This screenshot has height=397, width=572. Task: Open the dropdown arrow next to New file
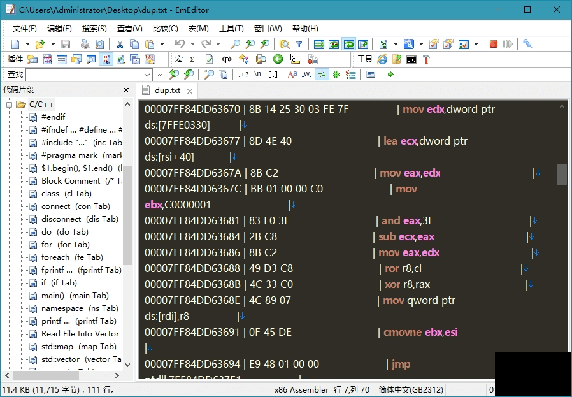(27, 44)
